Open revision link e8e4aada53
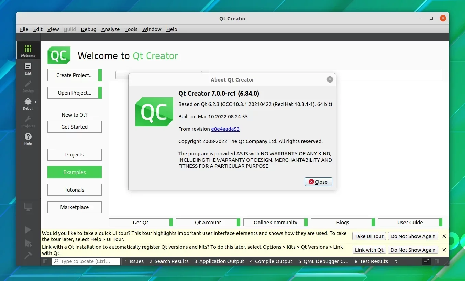This screenshot has width=465, height=281. [x=225, y=129]
